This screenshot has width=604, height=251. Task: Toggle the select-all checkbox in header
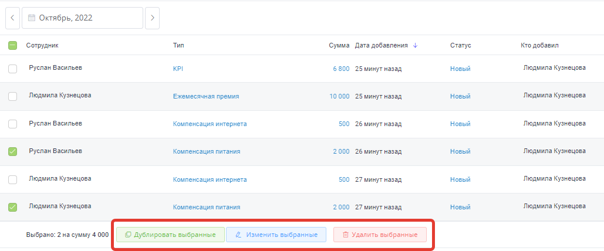pyautogui.click(x=13, y=45)
